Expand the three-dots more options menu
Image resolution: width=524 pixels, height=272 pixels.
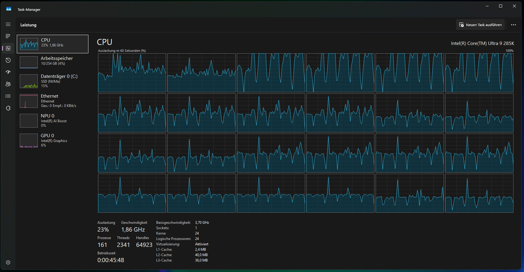[x=513, y=25]
